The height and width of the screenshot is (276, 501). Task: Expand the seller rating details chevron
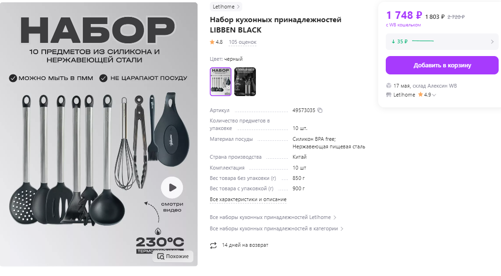pos(434,95)
